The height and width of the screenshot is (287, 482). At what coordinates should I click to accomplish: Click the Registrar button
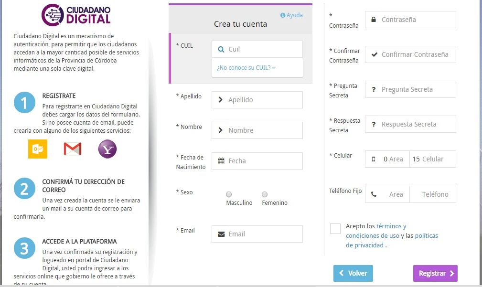(435, 273)
